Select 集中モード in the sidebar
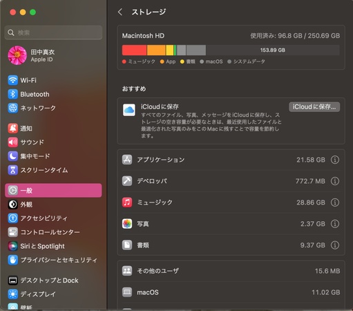The image size is (353, 311). (x=53, y=156)
